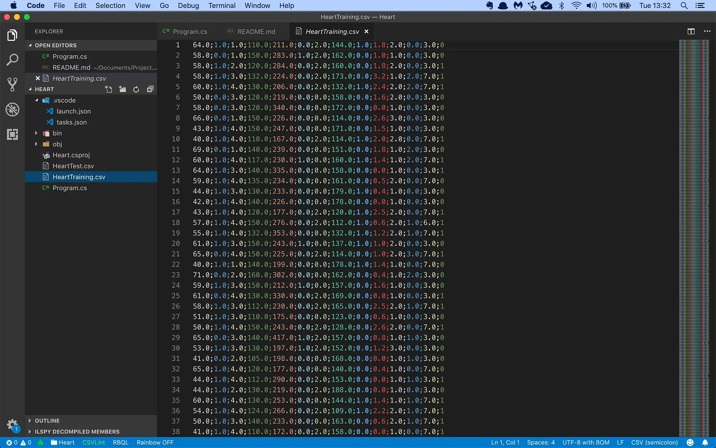Toggle CSVLint in status bar
Viewport: 716px width, 448px height.
[x=93, y=443]
